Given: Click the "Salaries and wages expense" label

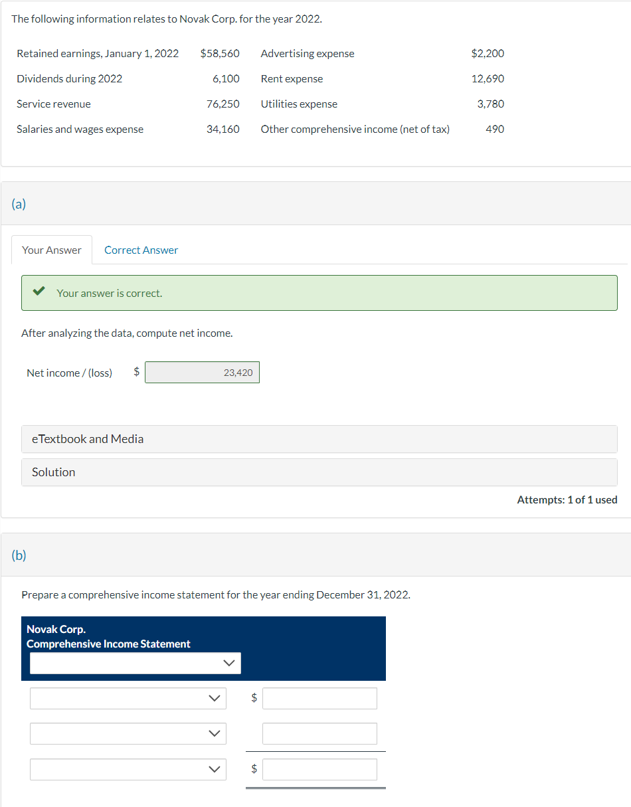Looking at the screenshot, I should [x=80, y=129].
